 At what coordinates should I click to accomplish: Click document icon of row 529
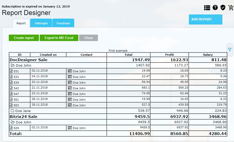(11, 128)
